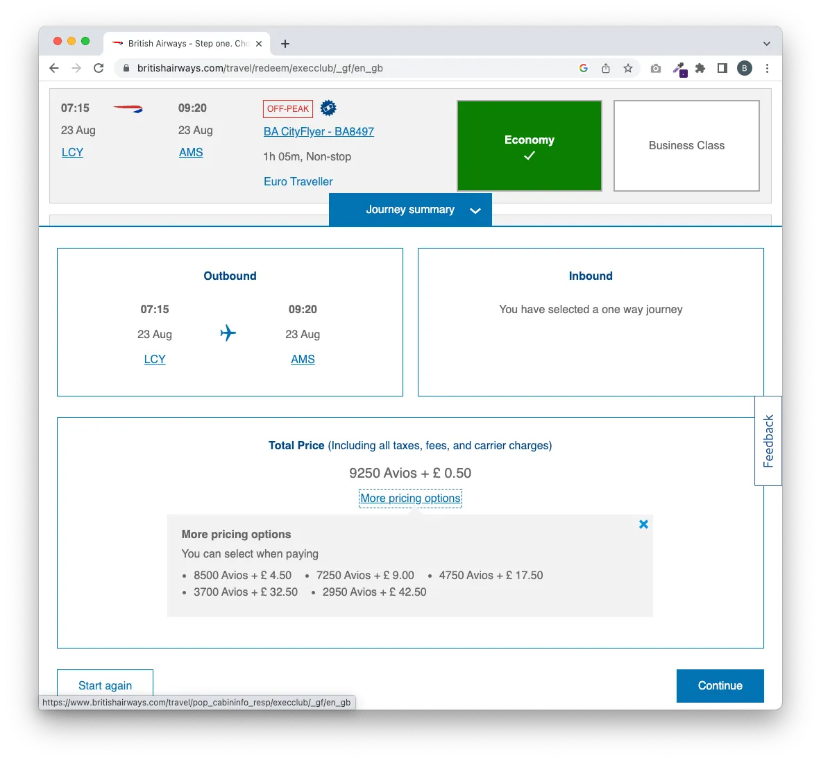Close the British Airways tab
Image resolution: width=821 pixels, height=761 pixels.
point(259,44)
